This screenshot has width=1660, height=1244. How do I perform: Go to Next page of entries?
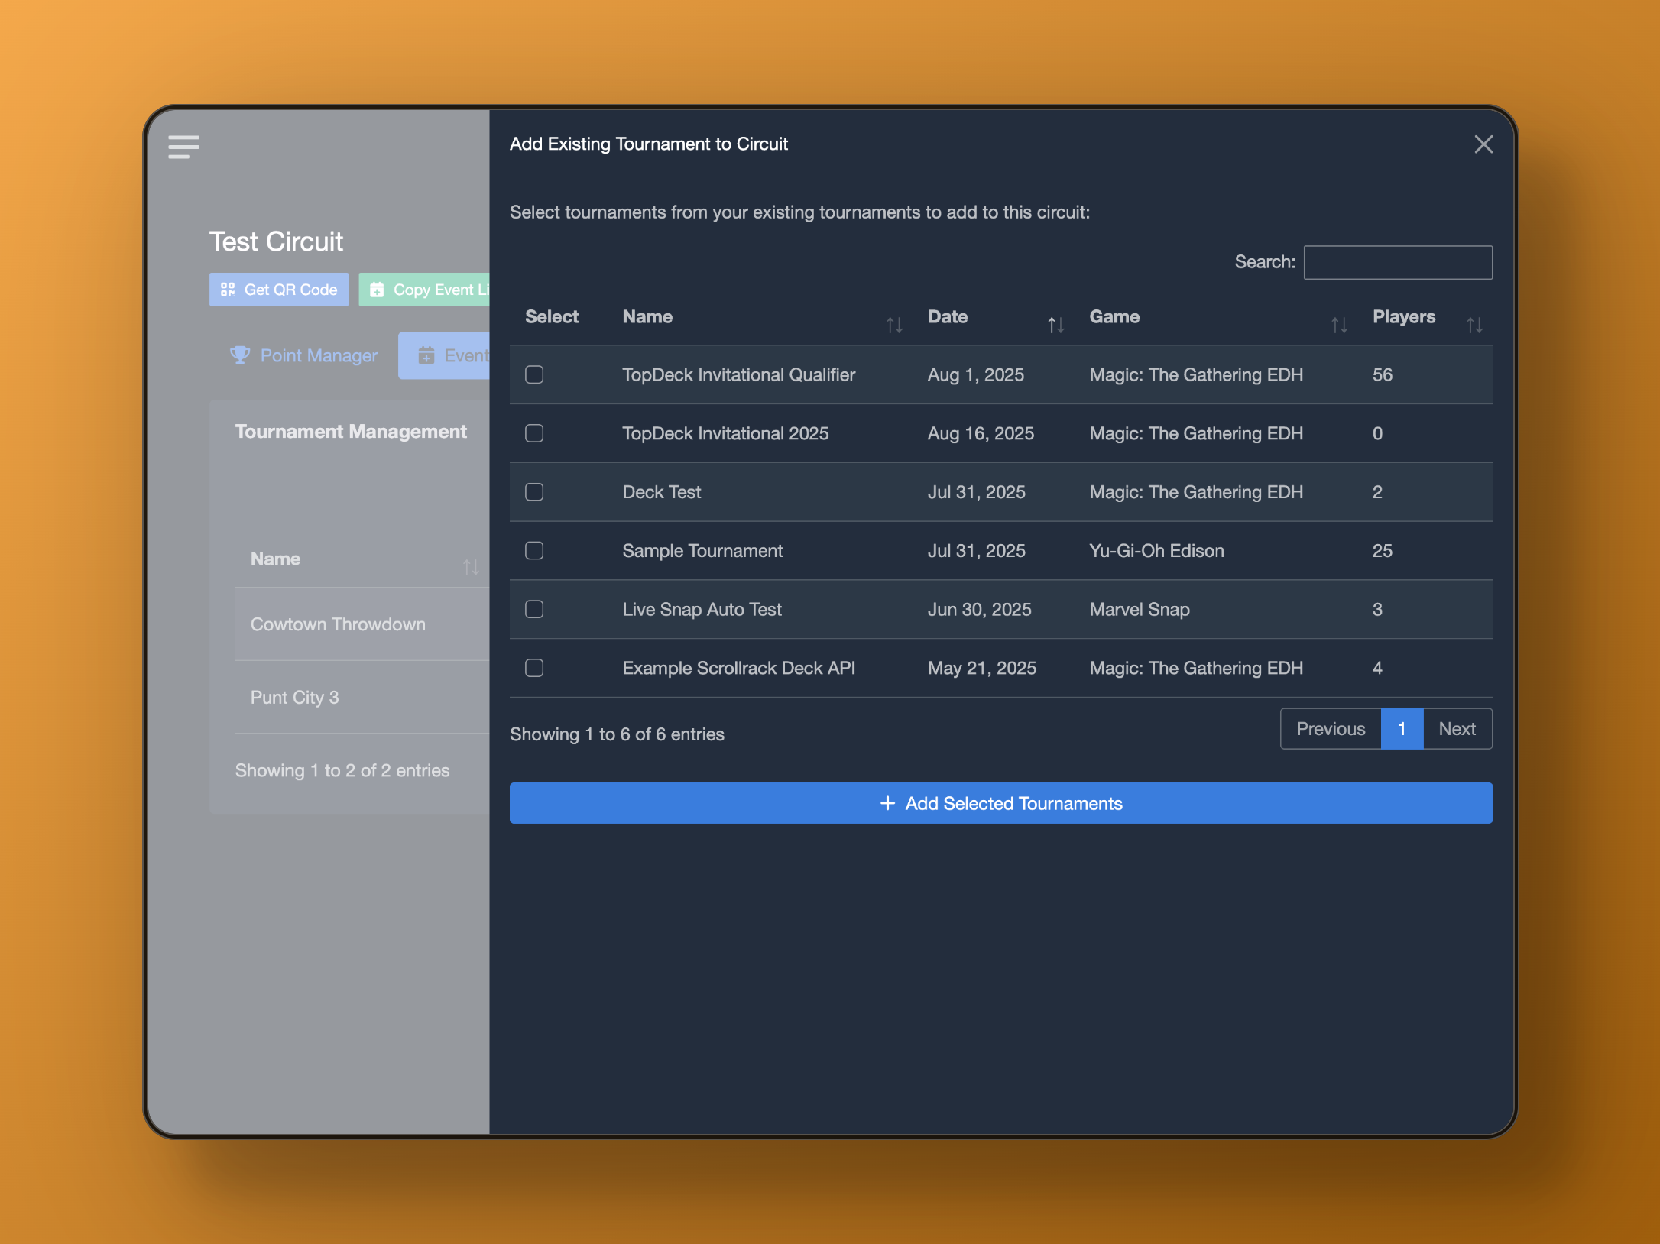[1457, 729]
